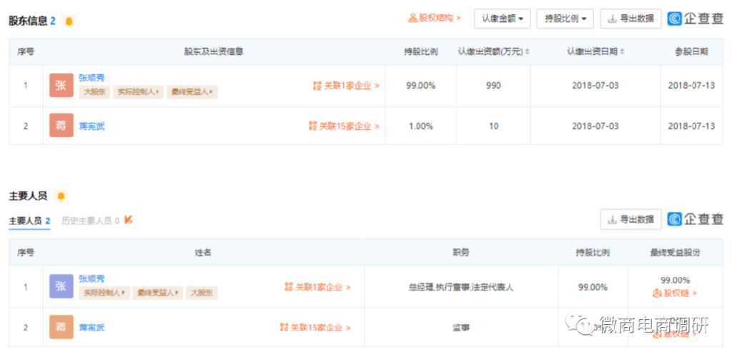The width and height of the screenshot is (732, 357).
Task: Click the 990 subscribed capital value
Action: coord(493,86)
